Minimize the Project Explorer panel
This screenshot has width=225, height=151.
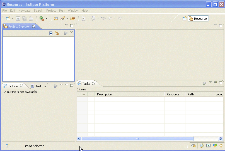click(67, 25)
